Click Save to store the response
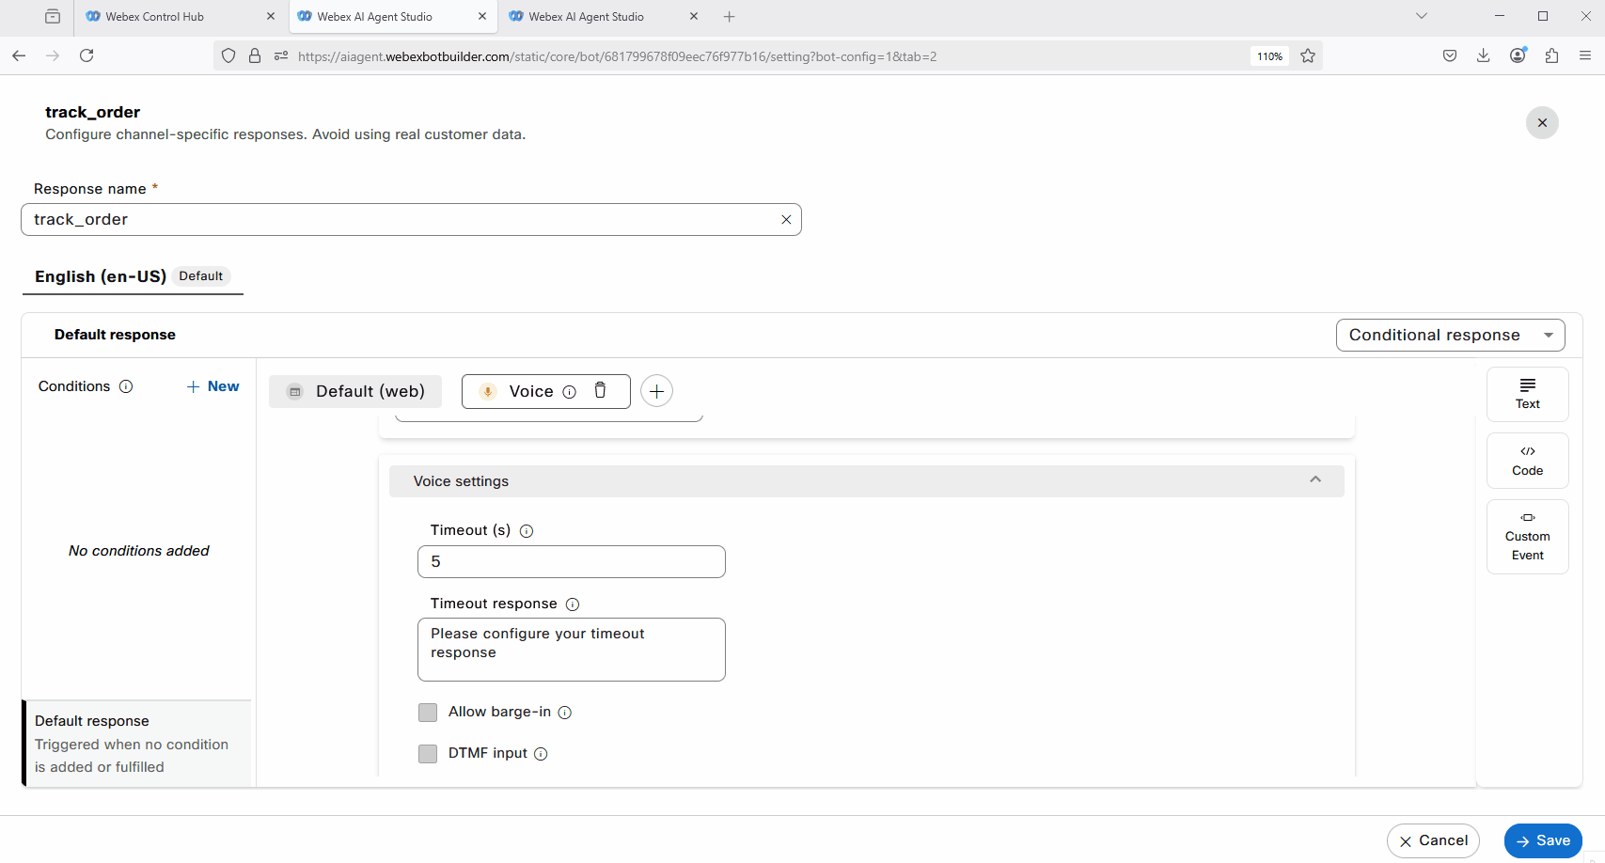 (1542, 840)
